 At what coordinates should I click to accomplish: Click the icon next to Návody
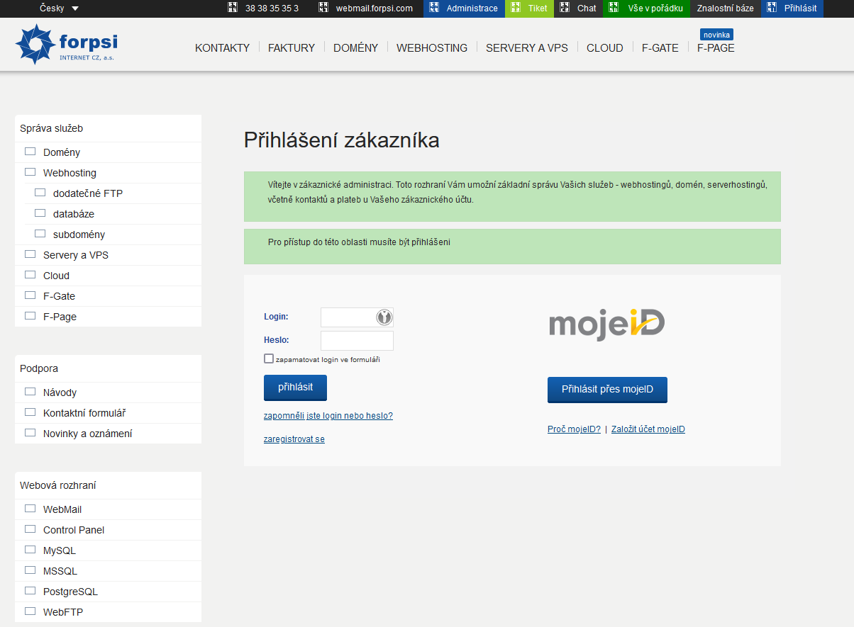coord(30,392)
